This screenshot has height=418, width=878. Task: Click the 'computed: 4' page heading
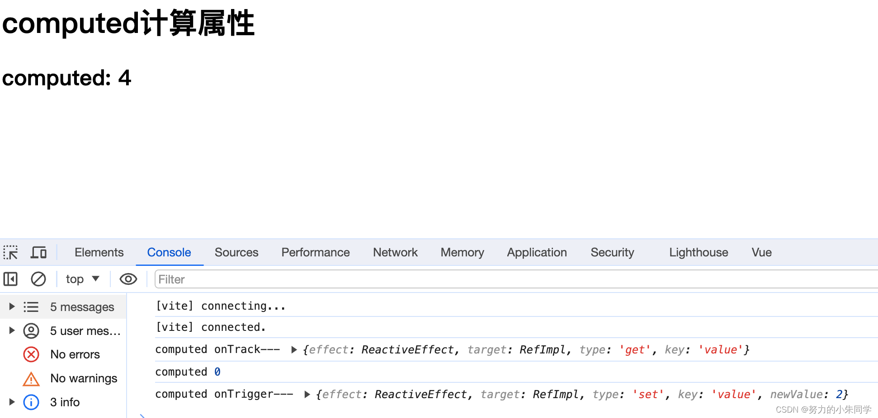click(x=66, y=78)
